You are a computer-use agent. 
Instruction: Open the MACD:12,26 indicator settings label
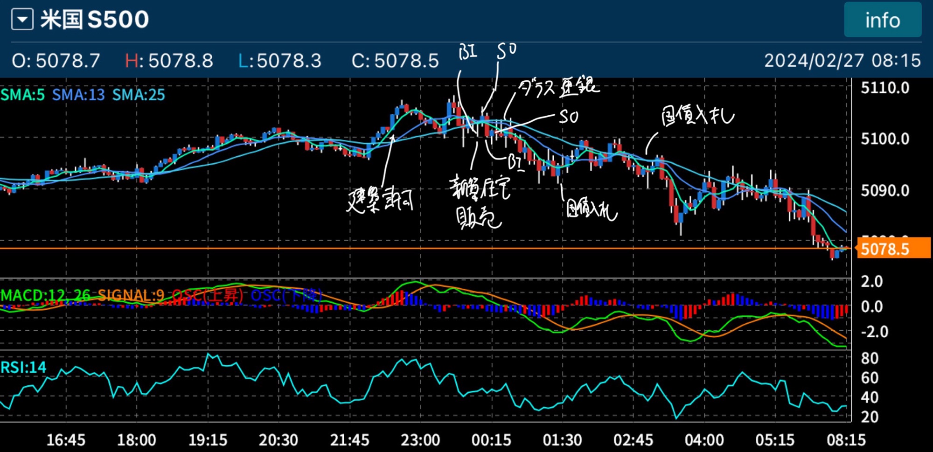click(x=45, y=295)
